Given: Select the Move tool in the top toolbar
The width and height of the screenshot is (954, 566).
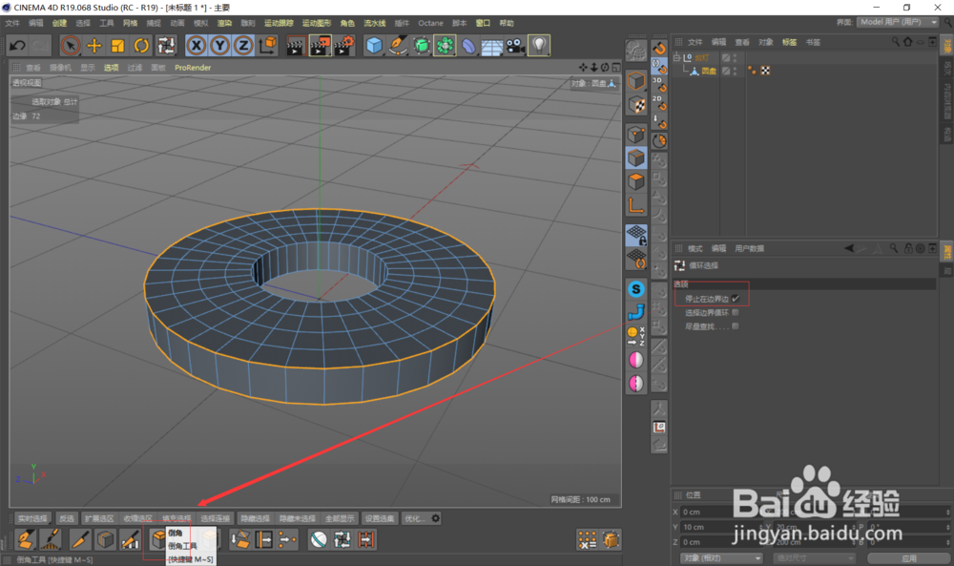Looking at the screenshot, I should [95, 45].
